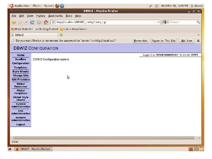This screenshot has width=212, height=159.
Task: Click the network connection tray icon
Action: [151, 6]
